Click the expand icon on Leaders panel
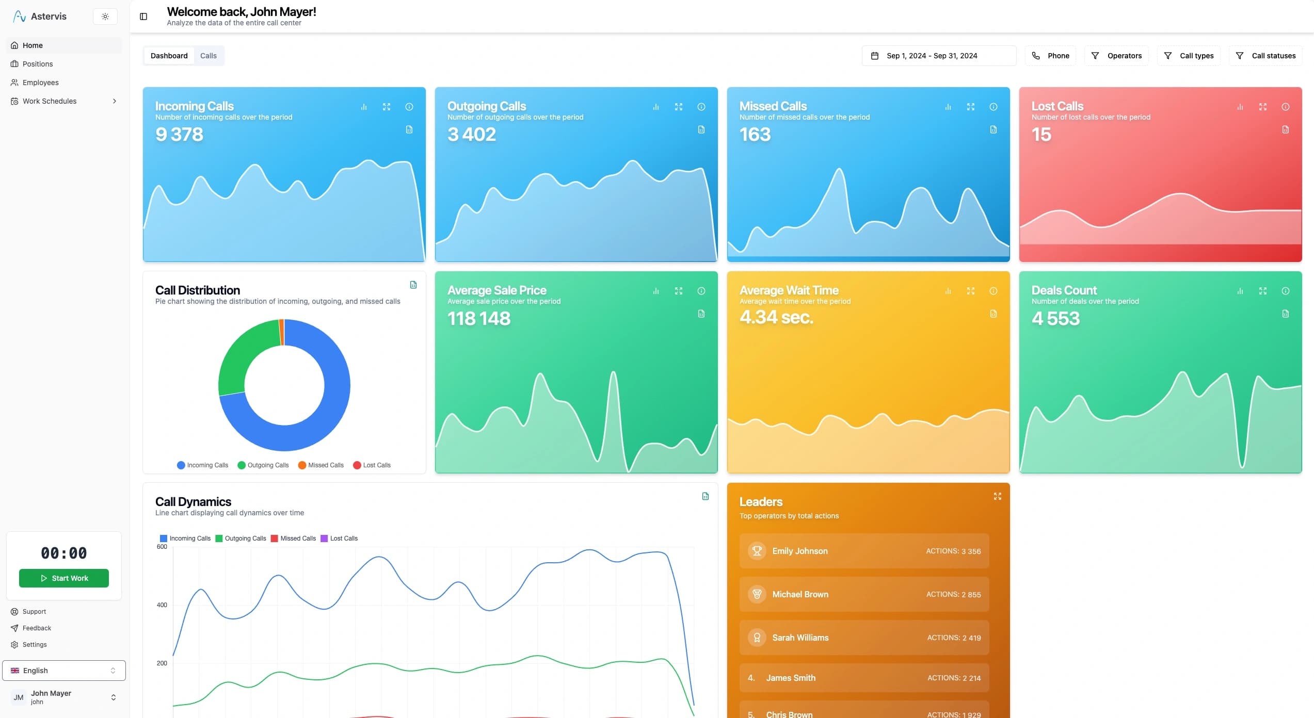The width and height of the screenshot is (1314, 718). click(998, 496)
